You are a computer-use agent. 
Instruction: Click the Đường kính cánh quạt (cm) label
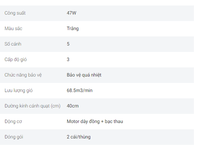click(33, 106)
